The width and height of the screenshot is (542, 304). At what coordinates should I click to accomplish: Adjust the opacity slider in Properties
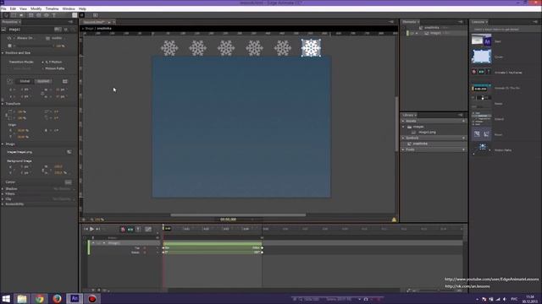coord(33,46)
